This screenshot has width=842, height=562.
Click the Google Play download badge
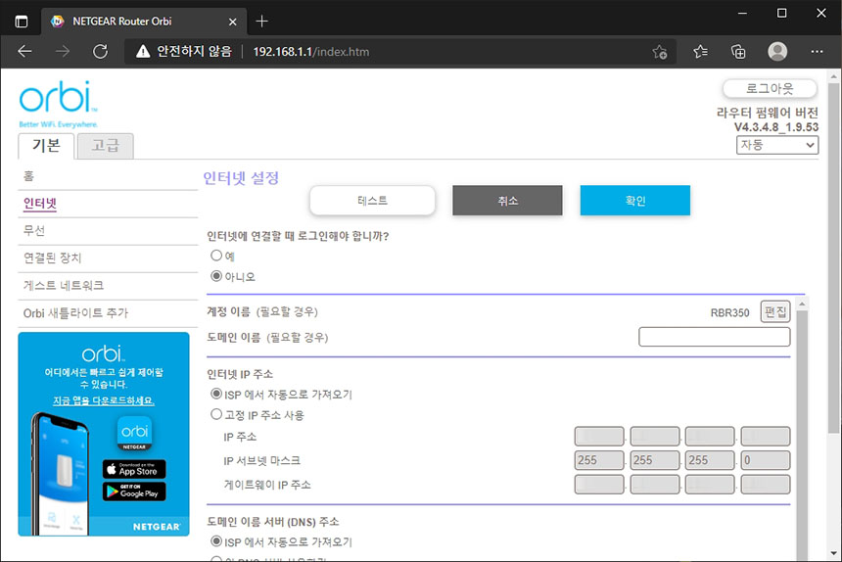[x=134, y=492]
